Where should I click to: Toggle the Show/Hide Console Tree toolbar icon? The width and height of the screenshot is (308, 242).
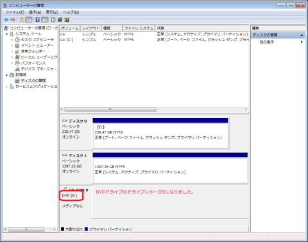29,20
